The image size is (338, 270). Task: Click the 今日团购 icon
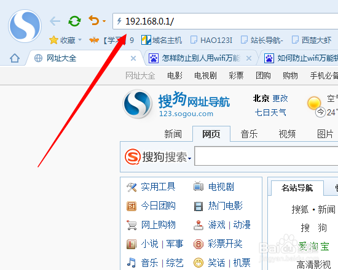point(132,206)
